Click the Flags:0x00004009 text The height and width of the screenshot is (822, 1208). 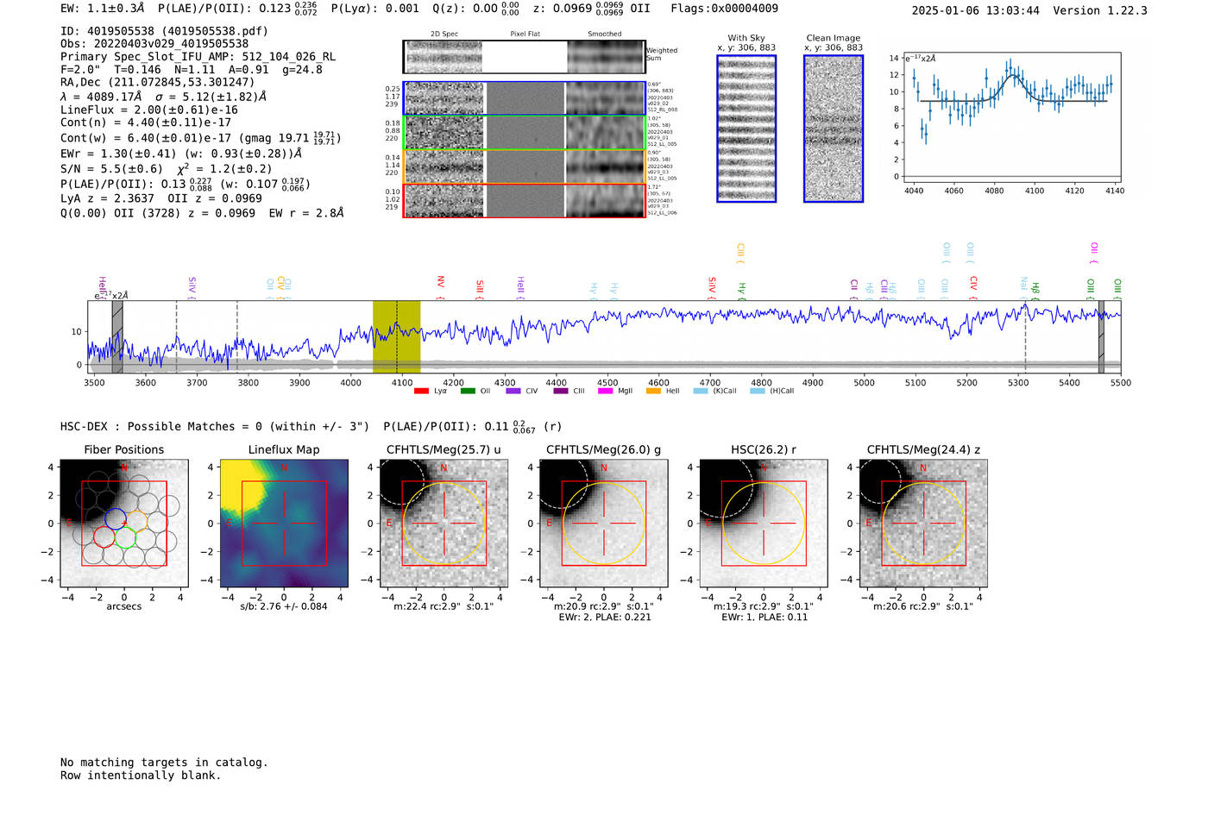tap(724, 9)
